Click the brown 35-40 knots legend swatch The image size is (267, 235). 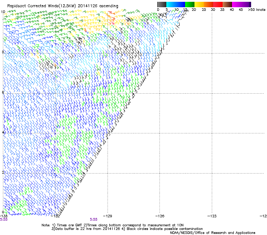coord(227,4)
